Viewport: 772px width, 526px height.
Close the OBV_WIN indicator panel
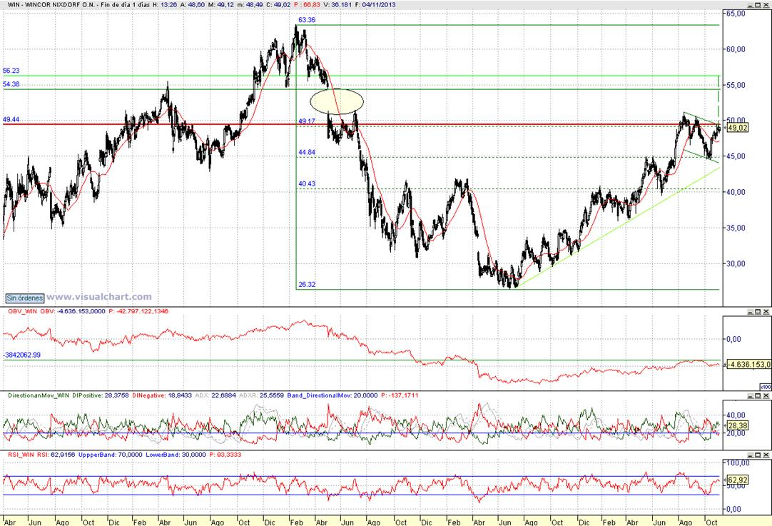766,312
